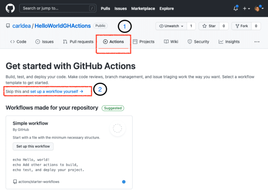Screen dimensions: 268x194
Task: Open the user avatar menu
Action: pos(259,8)
